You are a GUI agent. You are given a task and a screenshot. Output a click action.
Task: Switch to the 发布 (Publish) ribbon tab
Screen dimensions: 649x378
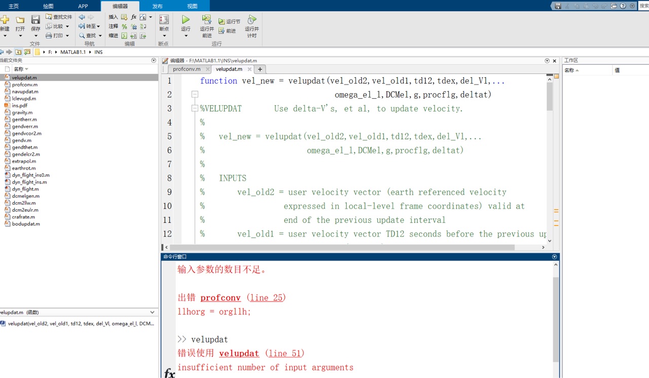point(158,6)
